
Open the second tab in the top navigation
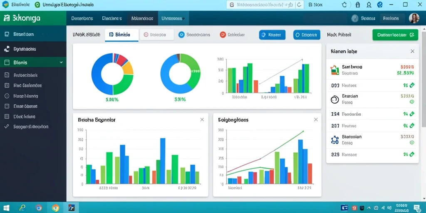[x=112, y=18]
